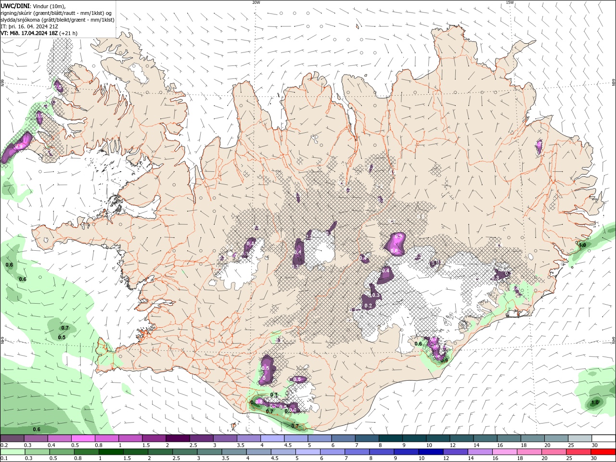The width and height of the screenshot is (616, 462).
Task: Pick the upper legend swatch labeled 0.2
Action: [12, 438]
